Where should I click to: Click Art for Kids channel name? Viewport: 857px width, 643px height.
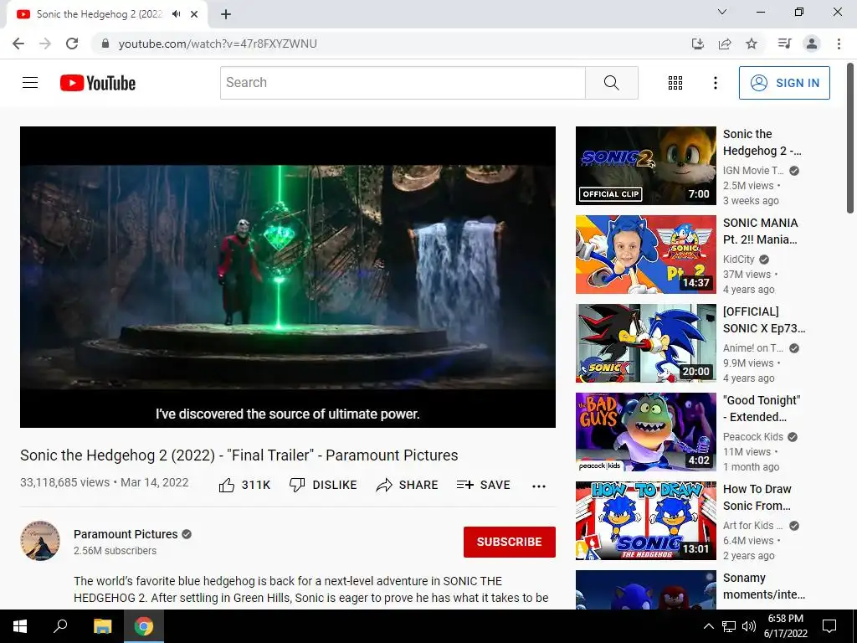[x=753, y=526]
